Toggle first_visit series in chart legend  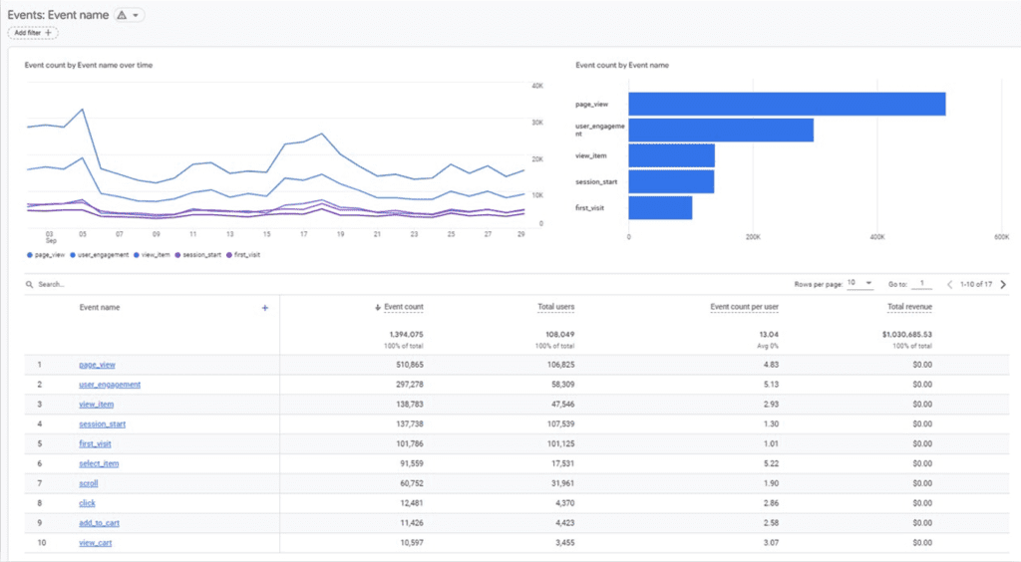[x=243, y=255]
